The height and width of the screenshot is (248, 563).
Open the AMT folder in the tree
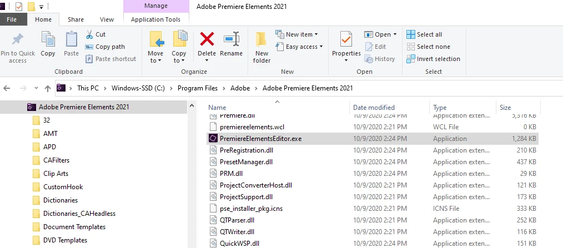[51, 134]
